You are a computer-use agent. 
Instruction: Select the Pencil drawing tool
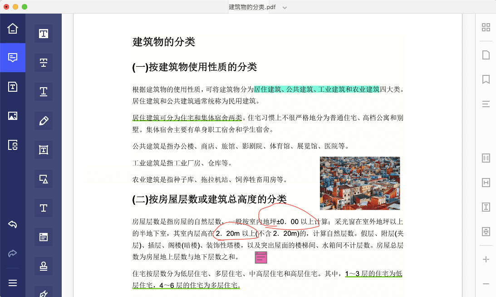pyautogui.click(x=44, y=121)
